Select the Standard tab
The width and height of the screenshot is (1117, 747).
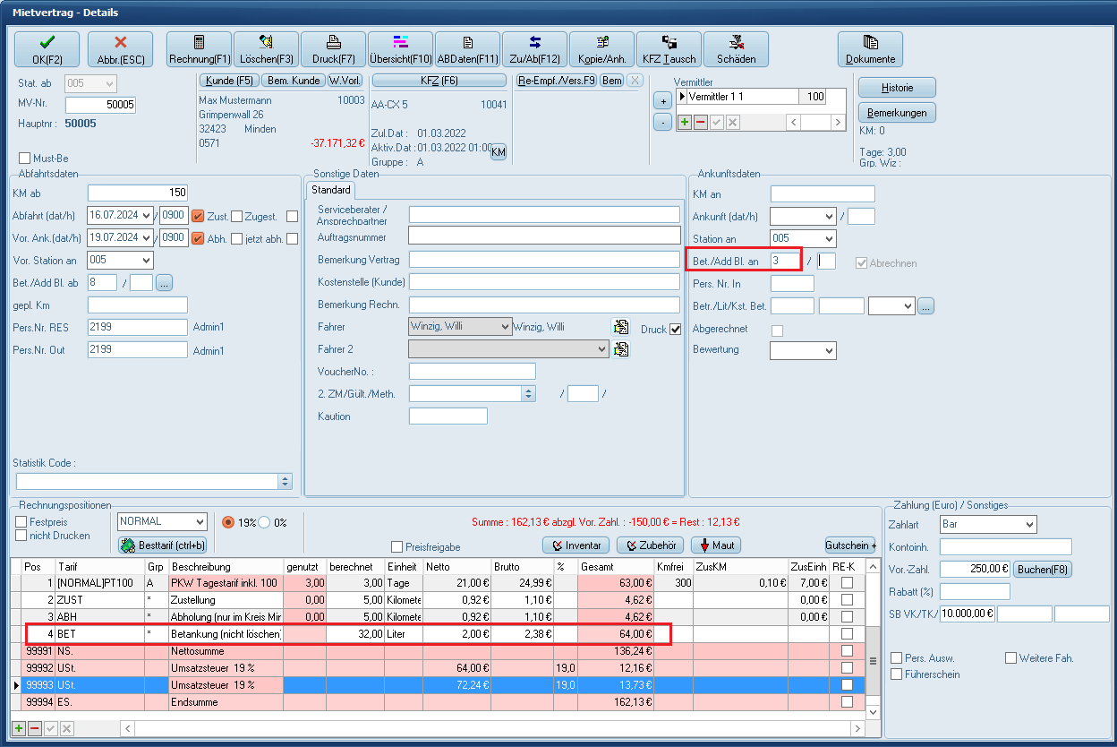(x=331, y=190)
